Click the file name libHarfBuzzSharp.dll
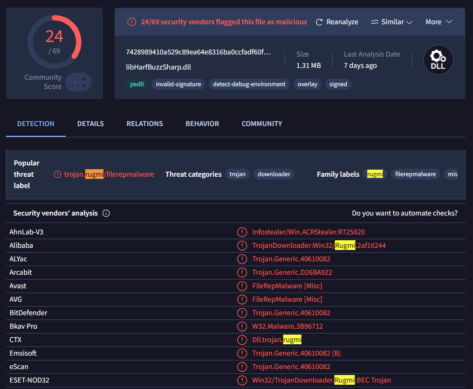 [159, 67]
